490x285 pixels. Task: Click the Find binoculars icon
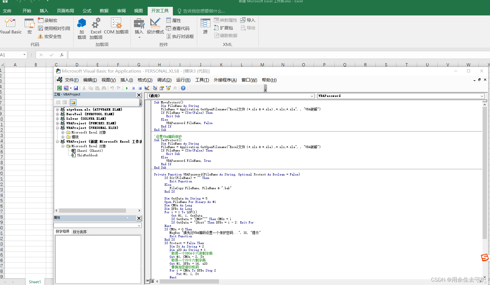coord(104,88)
